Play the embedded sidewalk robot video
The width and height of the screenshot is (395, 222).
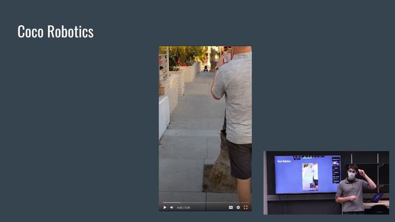[165, 208]
